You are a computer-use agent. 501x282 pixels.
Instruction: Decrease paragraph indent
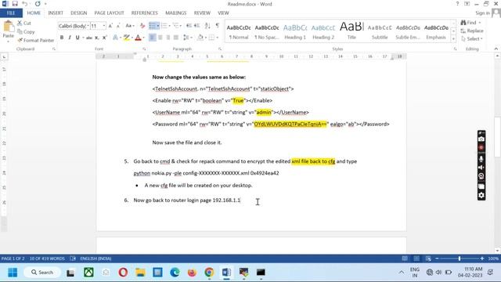pos(189,26)
